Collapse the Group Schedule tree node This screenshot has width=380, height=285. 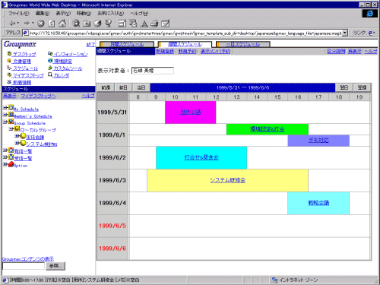(x=5, y=122)
